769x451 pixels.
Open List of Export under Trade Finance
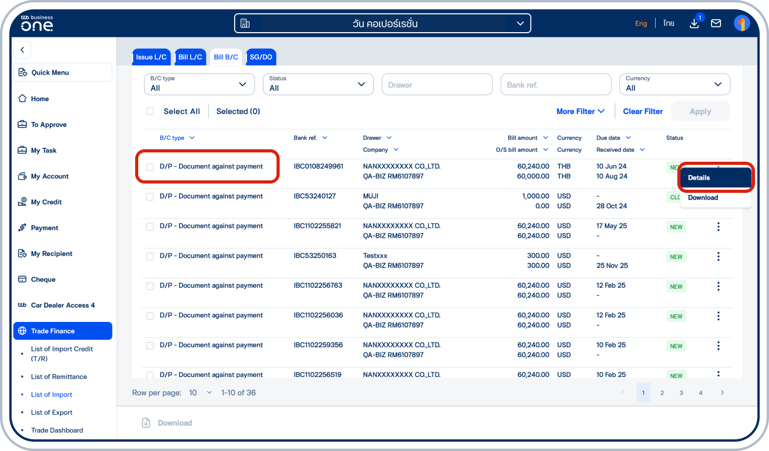[51, 412]
